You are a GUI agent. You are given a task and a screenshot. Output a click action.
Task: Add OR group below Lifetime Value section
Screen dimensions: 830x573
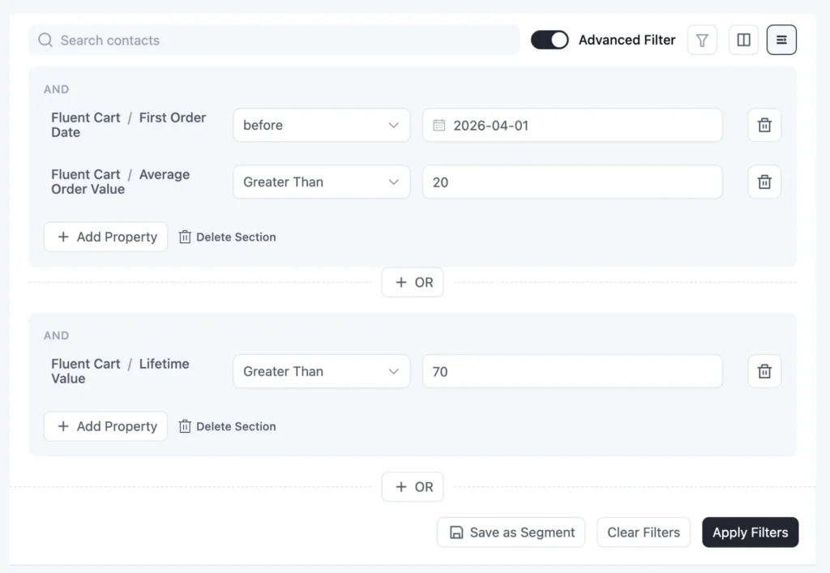click(x=413, y=487)
